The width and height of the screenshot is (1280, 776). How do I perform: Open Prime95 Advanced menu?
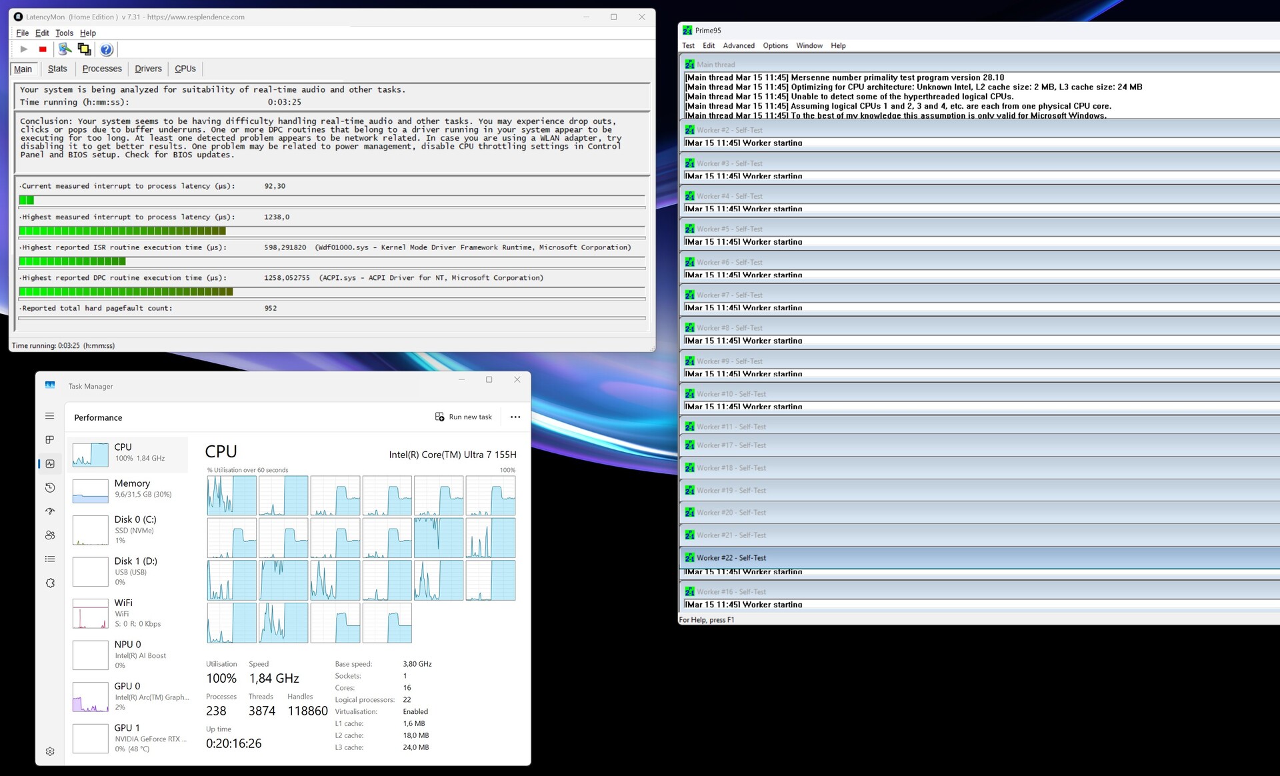[x=739, y=45]
